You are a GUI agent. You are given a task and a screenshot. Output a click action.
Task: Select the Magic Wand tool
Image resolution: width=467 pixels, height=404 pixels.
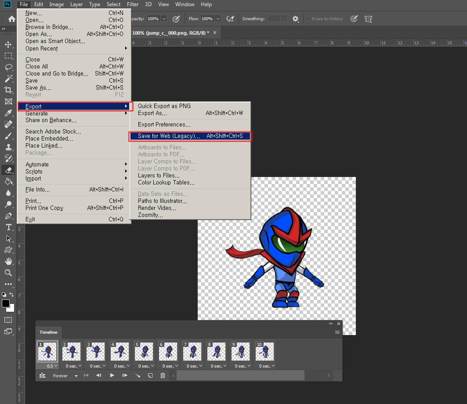click(x=8, y=79)
